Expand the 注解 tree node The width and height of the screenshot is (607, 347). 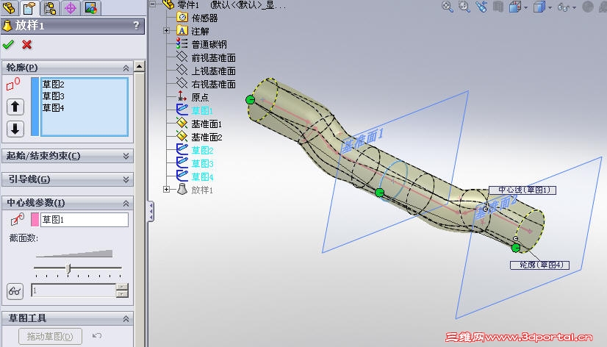click(x=167, y=31)
